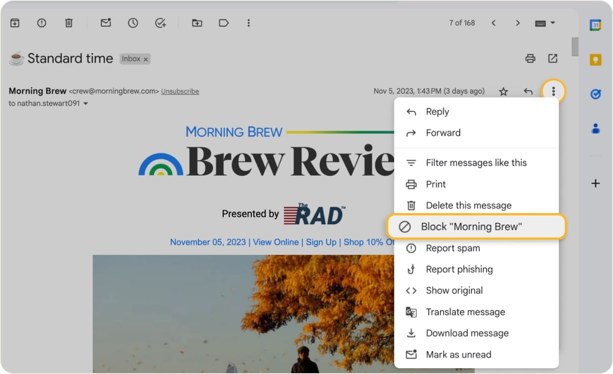Open the Labels icon
This screenshot has height=374, width=613.
[x=224, y=23]
